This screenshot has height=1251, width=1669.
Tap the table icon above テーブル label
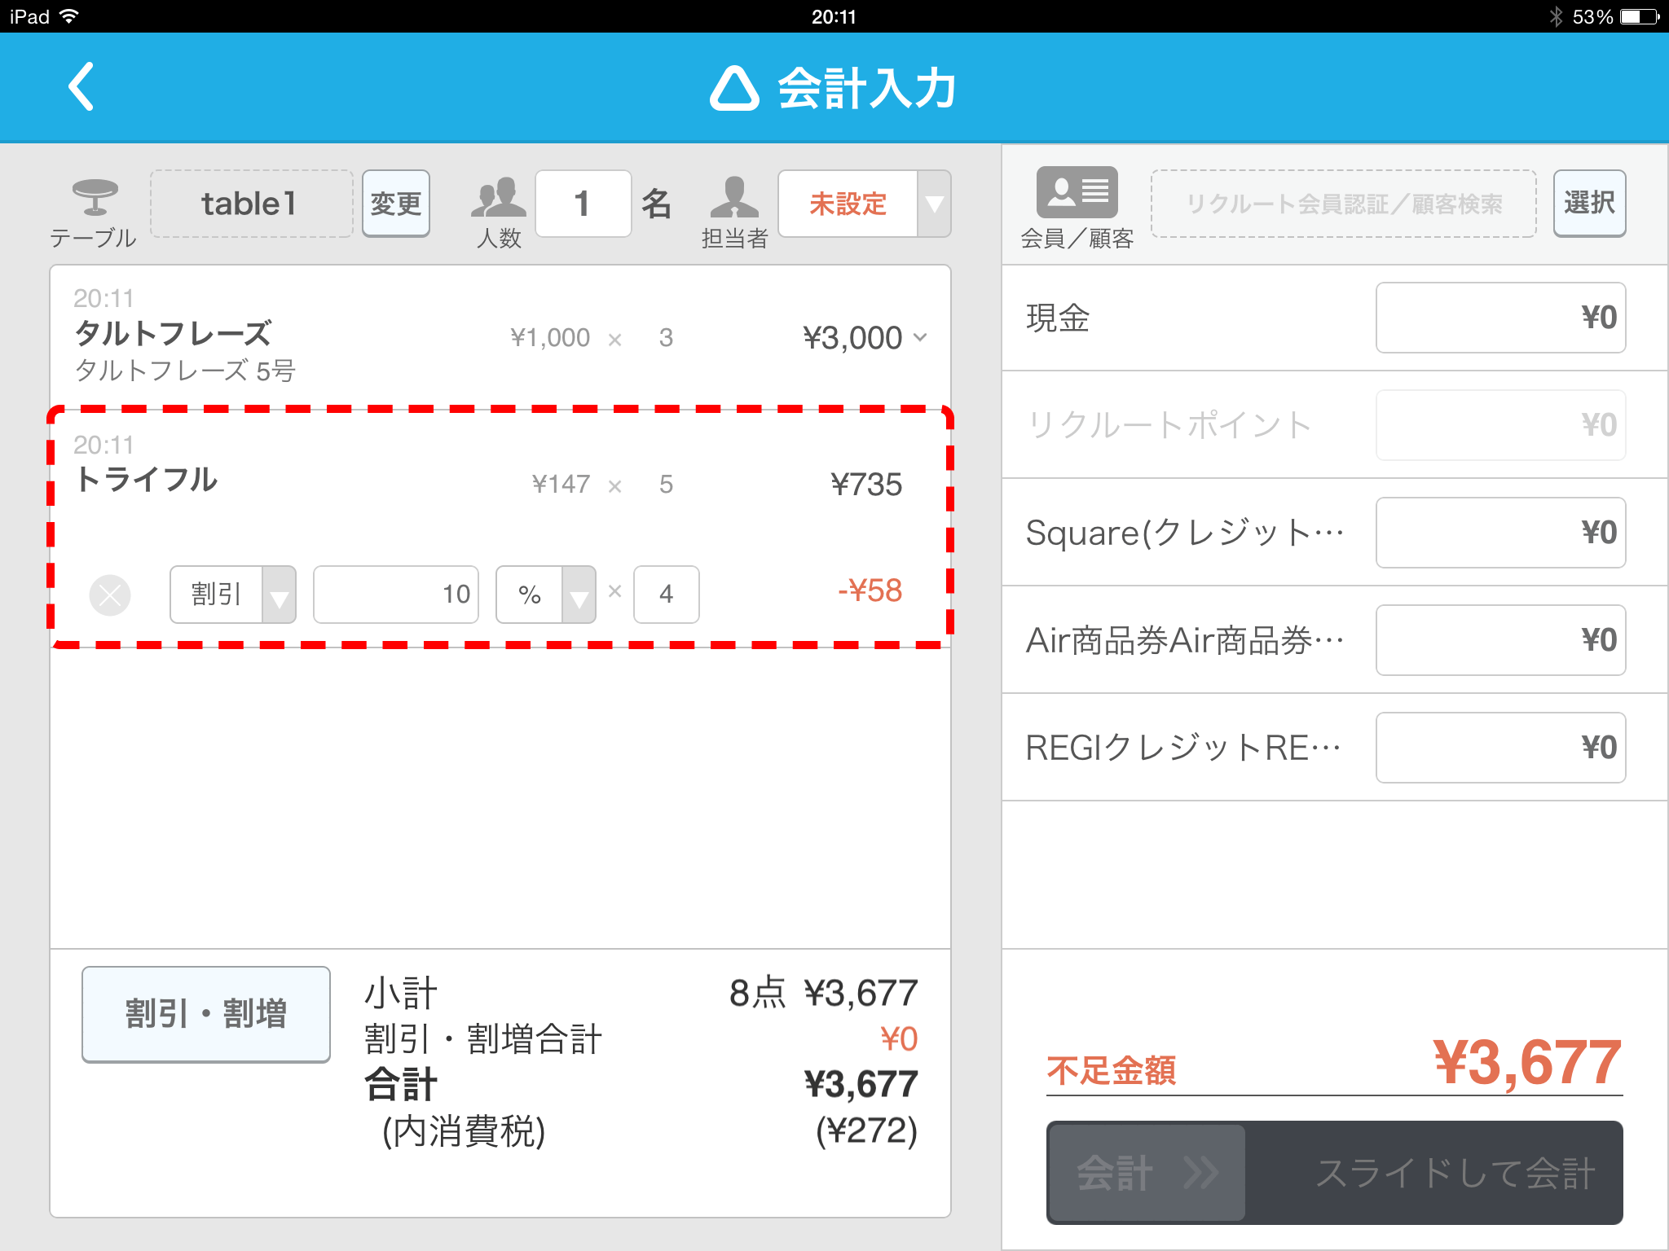pos(95,195)
